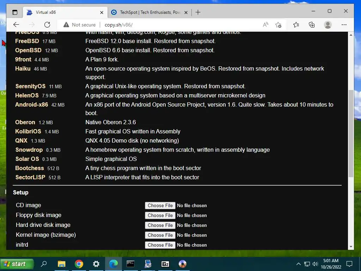361x271 pixels.
Task: Click the address bar URL copy.sh/v86/
Action: [x=118, y=25]
